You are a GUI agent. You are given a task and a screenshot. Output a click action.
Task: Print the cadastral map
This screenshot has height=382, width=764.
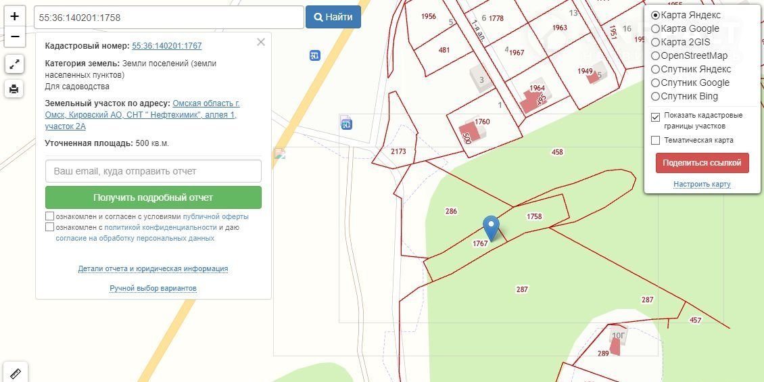click(14, 88)
